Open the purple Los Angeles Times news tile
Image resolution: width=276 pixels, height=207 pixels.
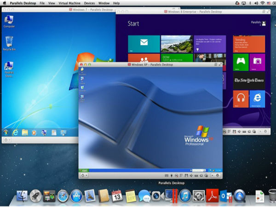[x=210, y=44]
